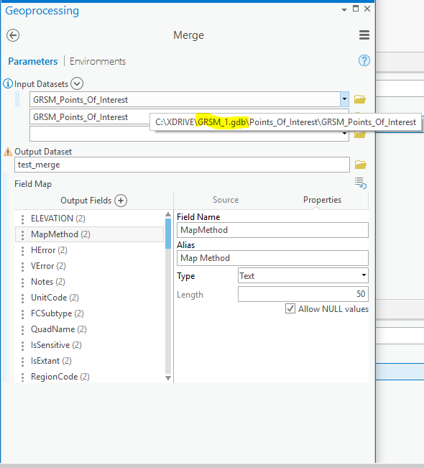
Task: Browse folder for first input dataset
Action: pyautogui.click(x=360, y=99)
